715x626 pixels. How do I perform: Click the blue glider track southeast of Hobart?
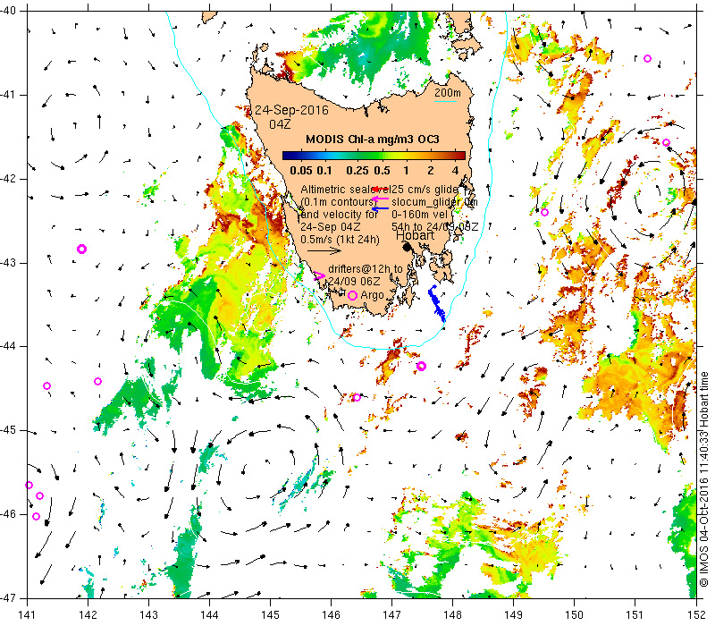point(436,303)
